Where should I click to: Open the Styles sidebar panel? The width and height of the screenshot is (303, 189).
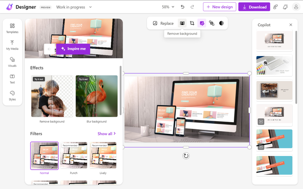pos(12,96)
